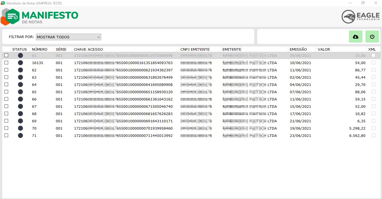382x199 pixels.
Task: Tick the row checkbox for note 68
Action: click(x=6, y=114)
